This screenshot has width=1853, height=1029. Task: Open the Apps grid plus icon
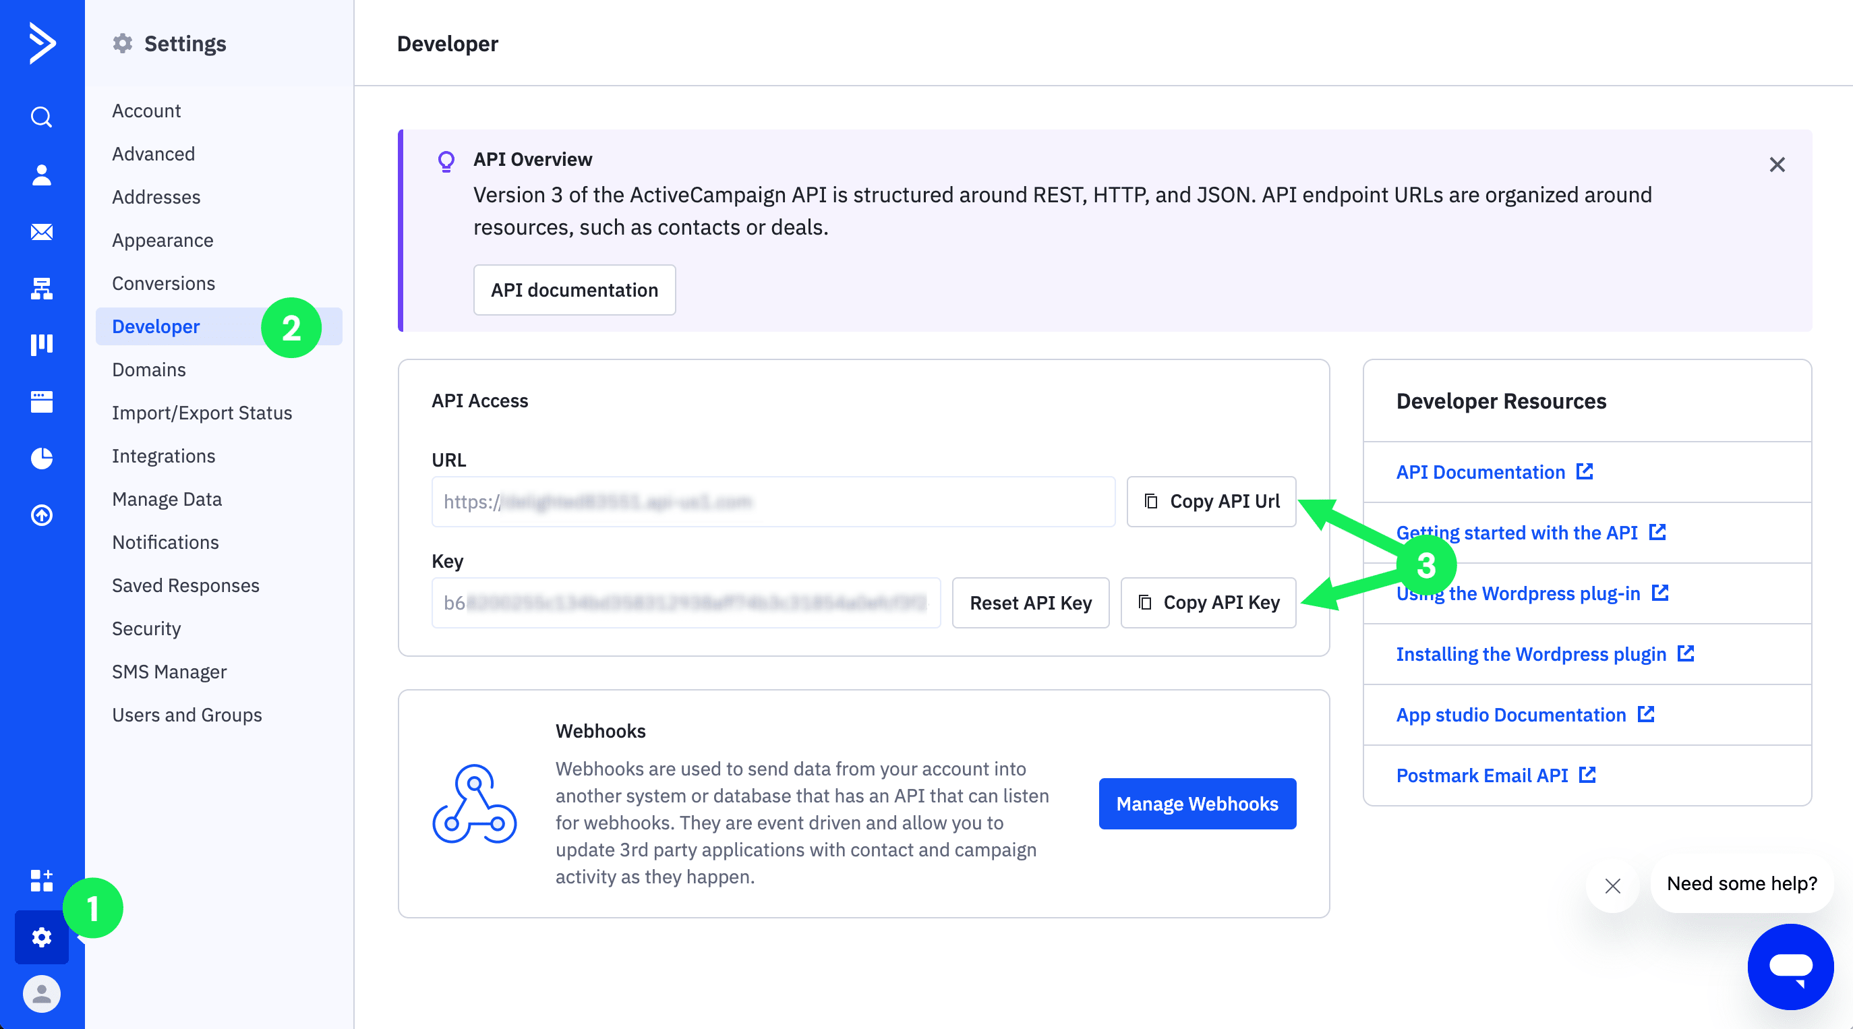coord(42,880)
